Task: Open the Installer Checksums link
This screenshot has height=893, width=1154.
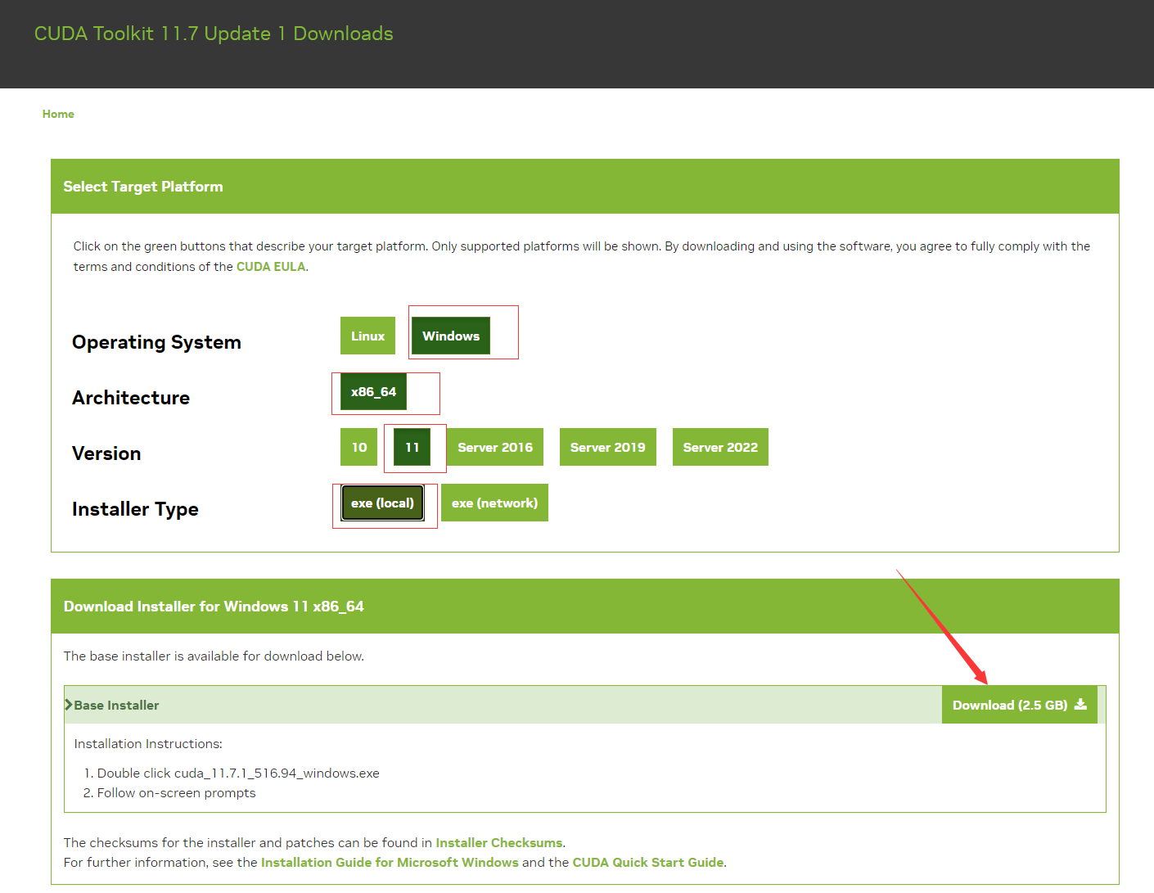Action: tap(498, 842)
